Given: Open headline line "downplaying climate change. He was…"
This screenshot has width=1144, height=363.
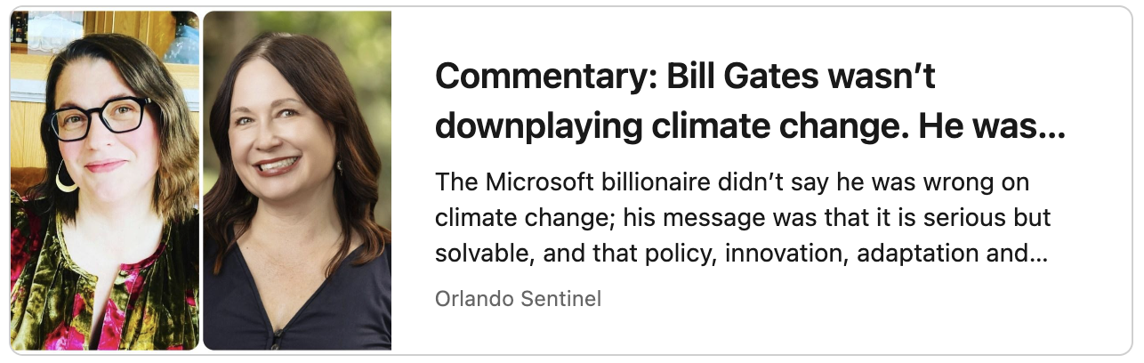Looking at the screenshot, I should click(749, 128).
